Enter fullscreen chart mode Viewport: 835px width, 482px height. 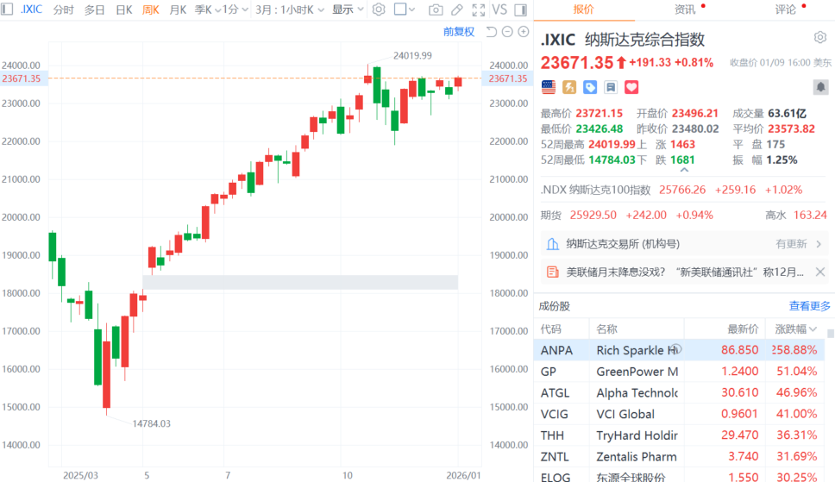click(479, 9)
